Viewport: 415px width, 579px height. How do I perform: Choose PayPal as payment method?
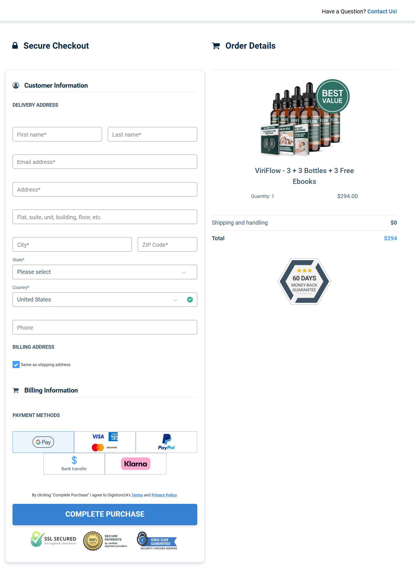click(x=166, y=442)
